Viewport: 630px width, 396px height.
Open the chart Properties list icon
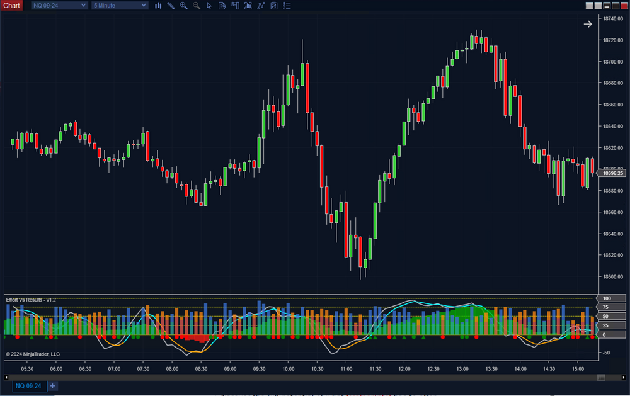[x=287, y=6]
